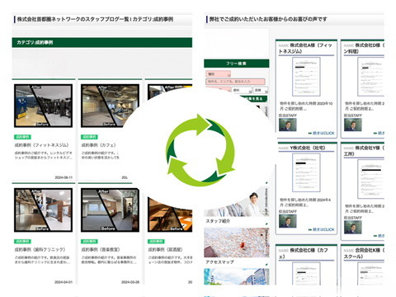
Task: Click the フリー検索 header
Action: pyautogui.click(x=237, y=64)
